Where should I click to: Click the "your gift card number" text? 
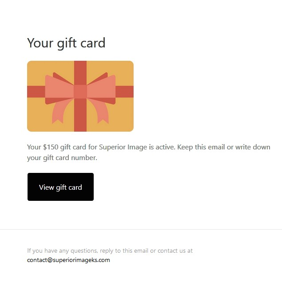(62, 158)
